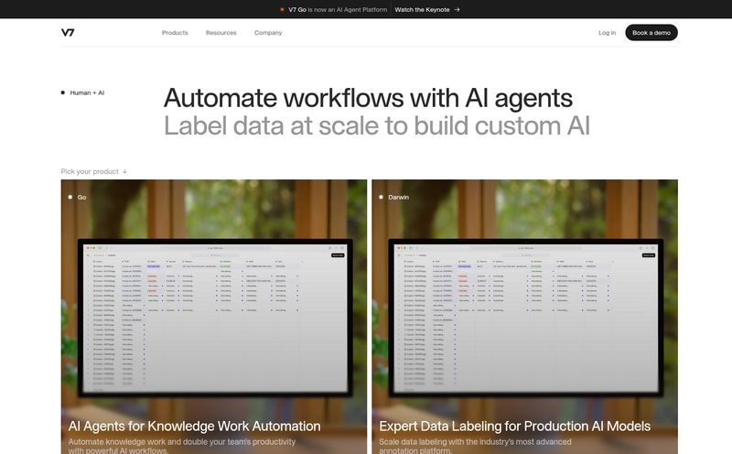Screen dimensions: 732x454
Task: Open the Resources menu
Action: [221, 33]
